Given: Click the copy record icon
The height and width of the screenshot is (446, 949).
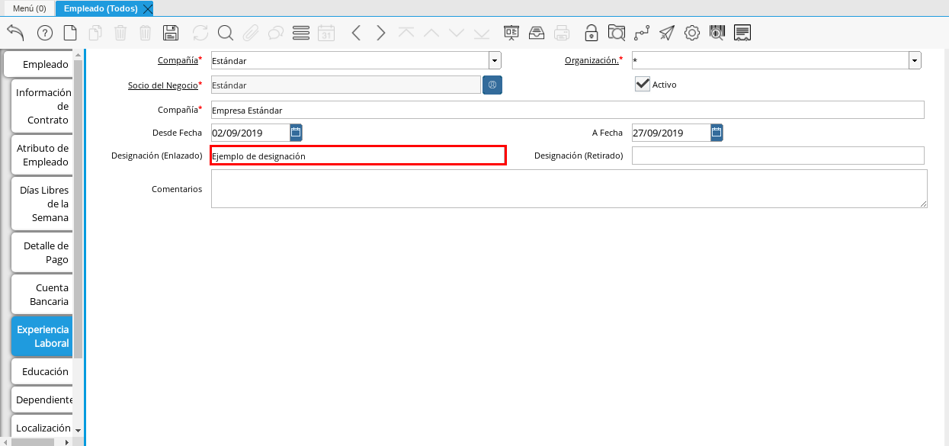Looking at the screenshot, I should tap(95, 33).
